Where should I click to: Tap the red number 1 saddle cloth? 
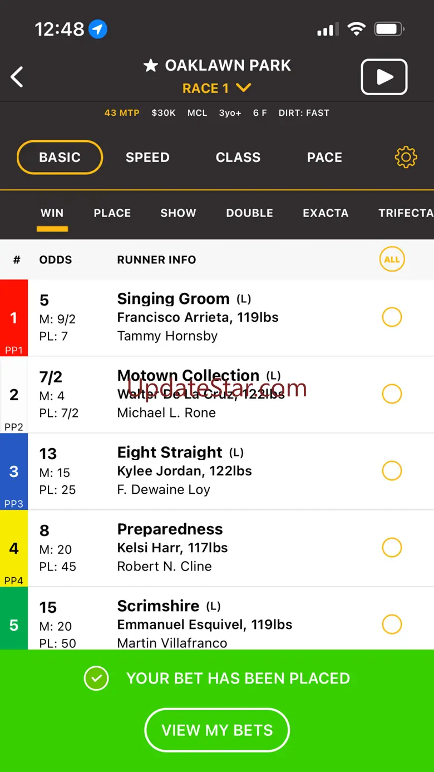14,318
